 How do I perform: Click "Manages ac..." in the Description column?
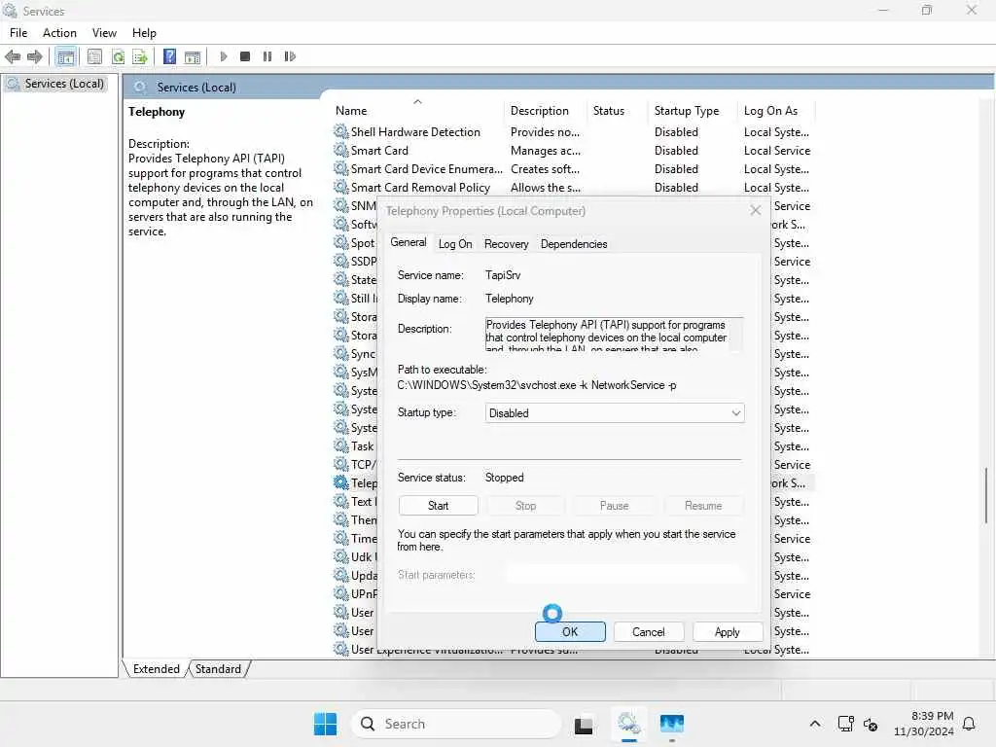pos(546,151)
